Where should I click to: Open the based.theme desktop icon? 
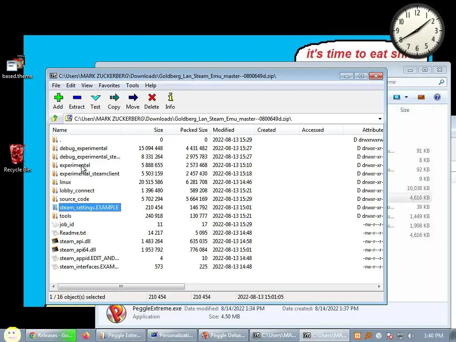click(17, 68)
